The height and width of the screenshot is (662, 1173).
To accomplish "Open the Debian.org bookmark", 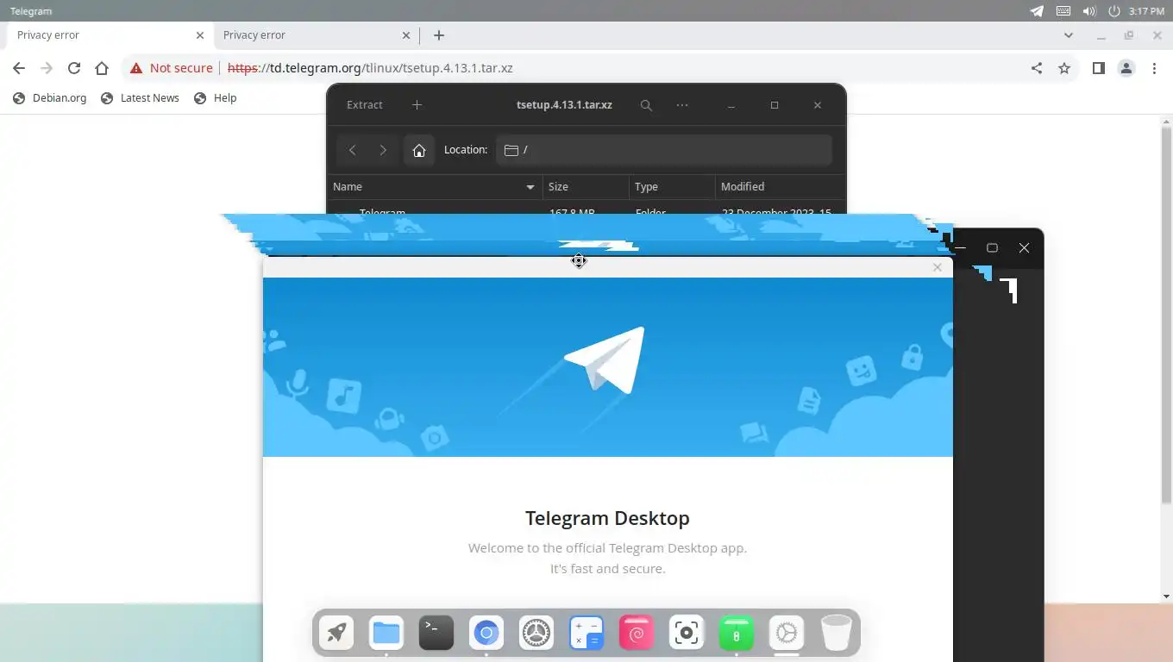I will (50, 98).
